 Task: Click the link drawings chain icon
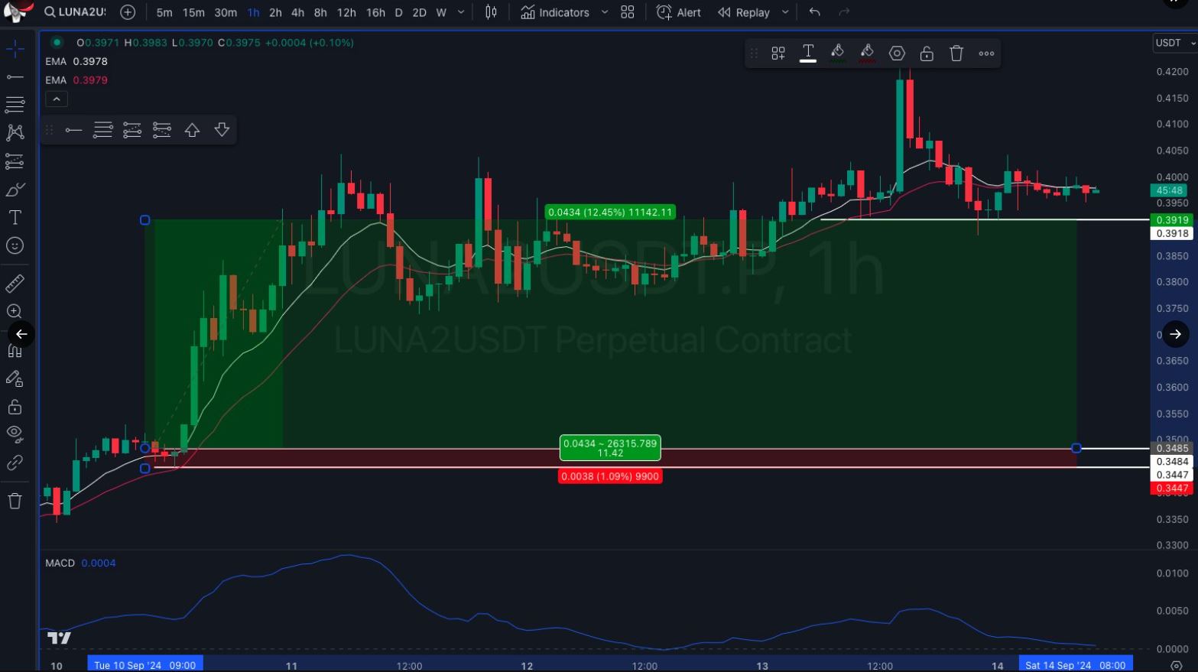[15, 463]
